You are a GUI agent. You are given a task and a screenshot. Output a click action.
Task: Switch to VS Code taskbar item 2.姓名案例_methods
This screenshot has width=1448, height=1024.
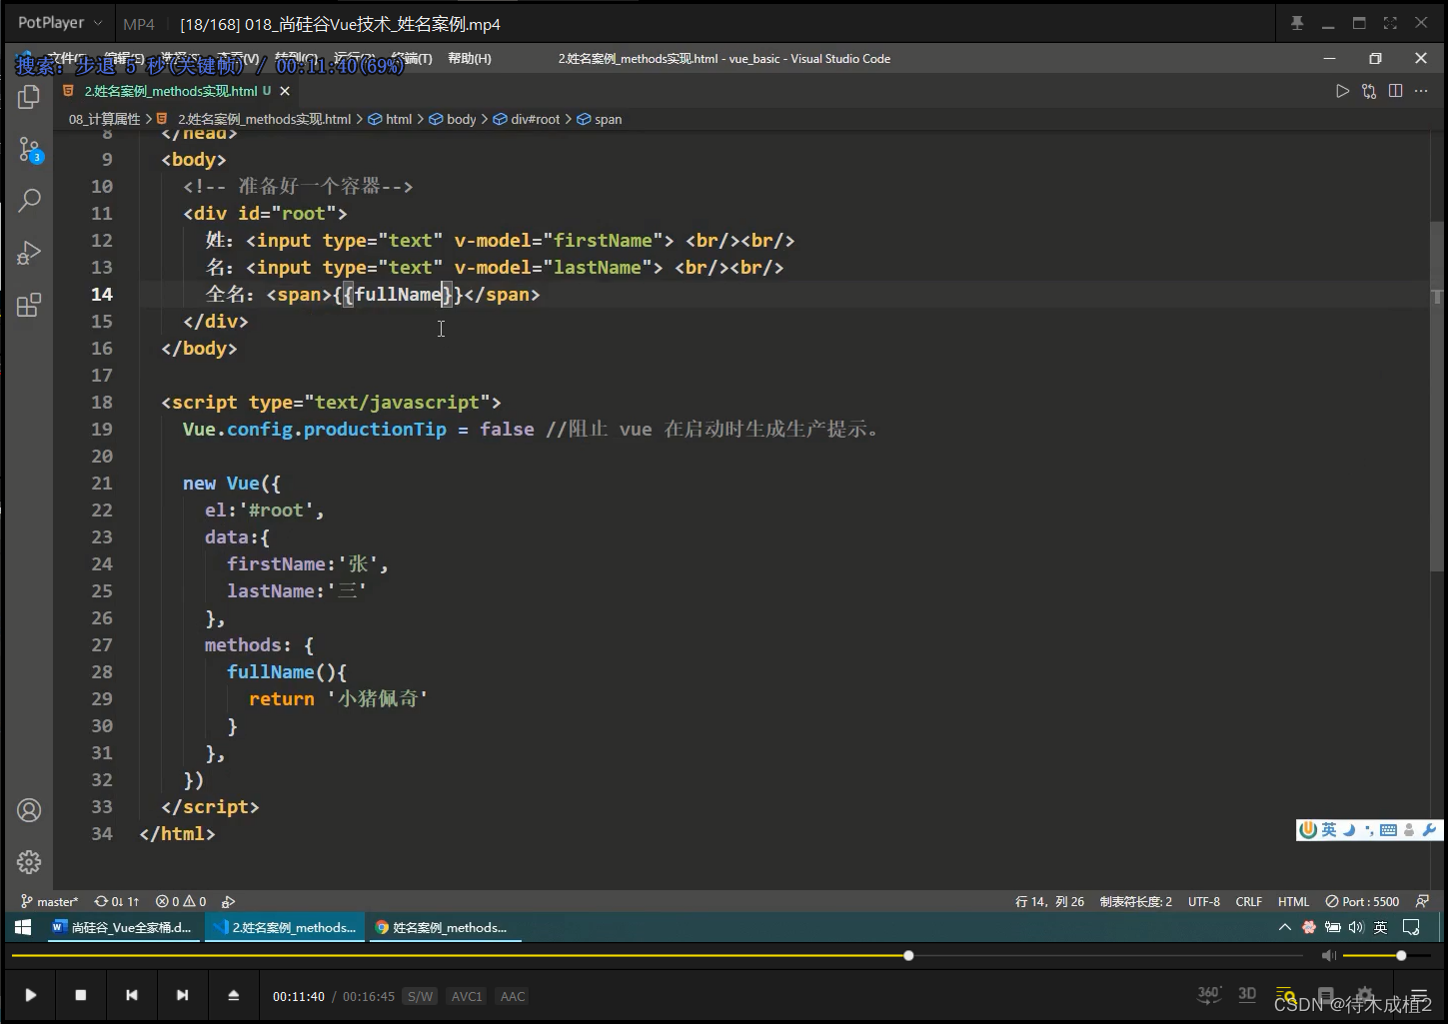pyautogui.click(x=283, y=927)
